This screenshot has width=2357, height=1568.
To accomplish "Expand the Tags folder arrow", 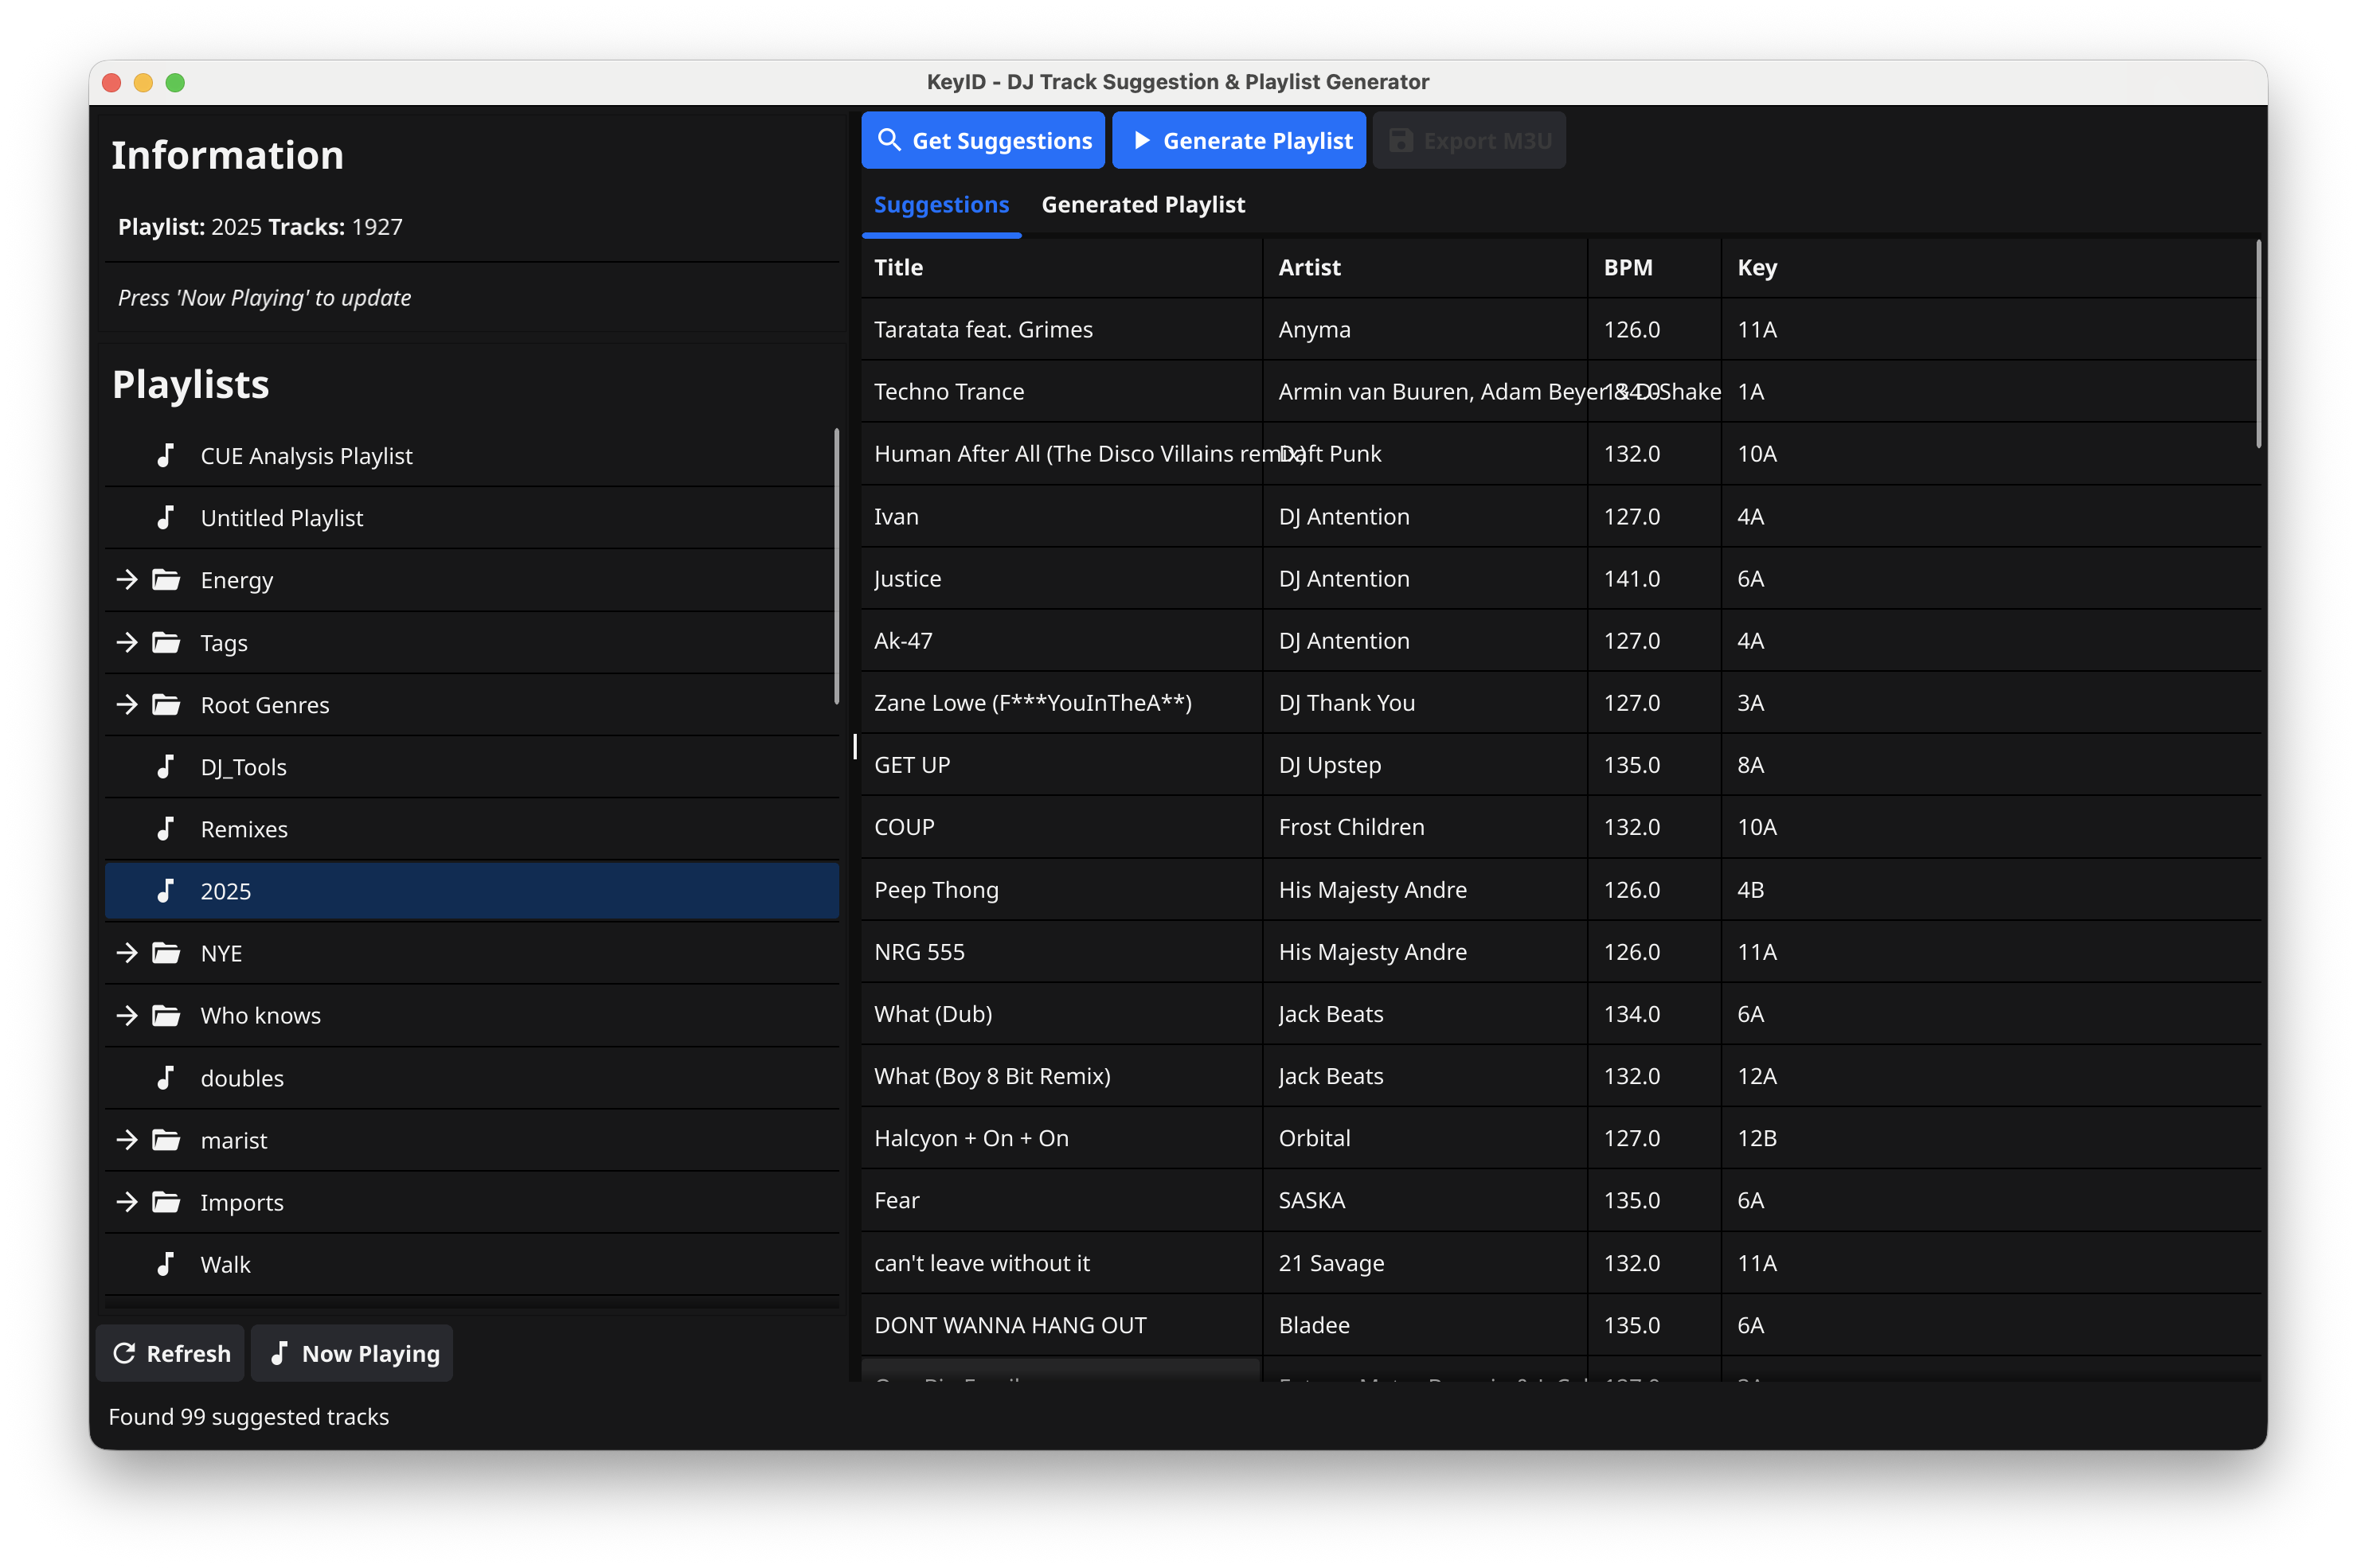I will click(126, 642).
